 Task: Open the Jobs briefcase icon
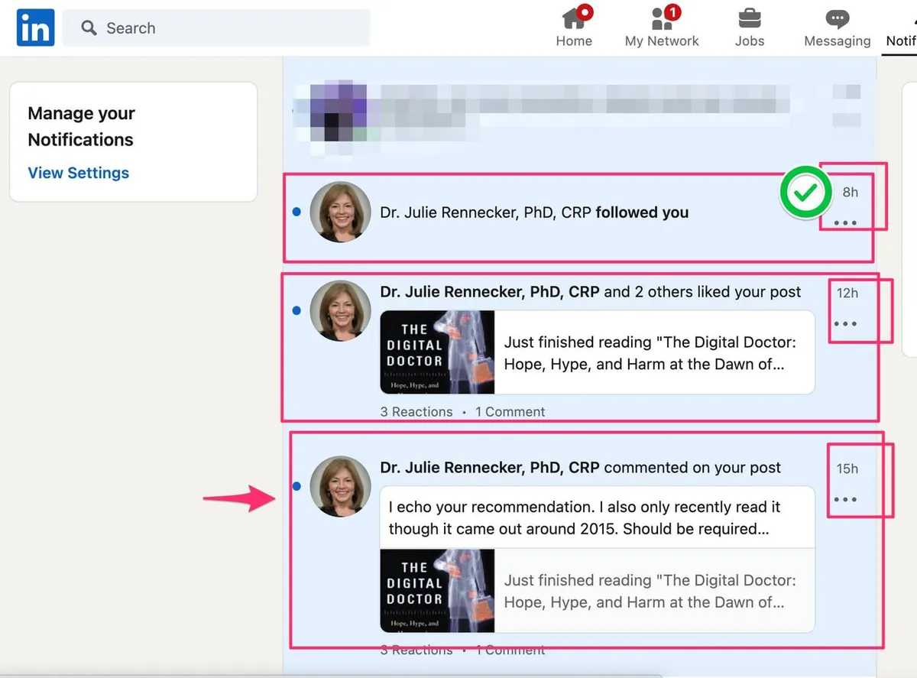click(x=749, y=18)
